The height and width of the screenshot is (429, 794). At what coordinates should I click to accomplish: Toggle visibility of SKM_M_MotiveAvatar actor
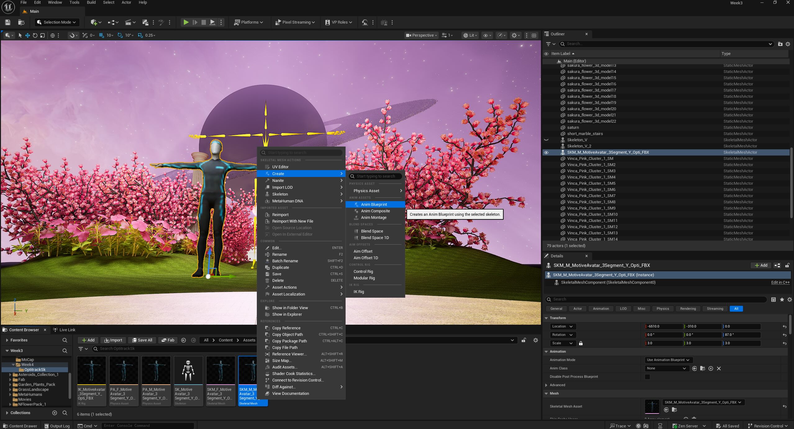pyautogui.click(x=546, y=152)
